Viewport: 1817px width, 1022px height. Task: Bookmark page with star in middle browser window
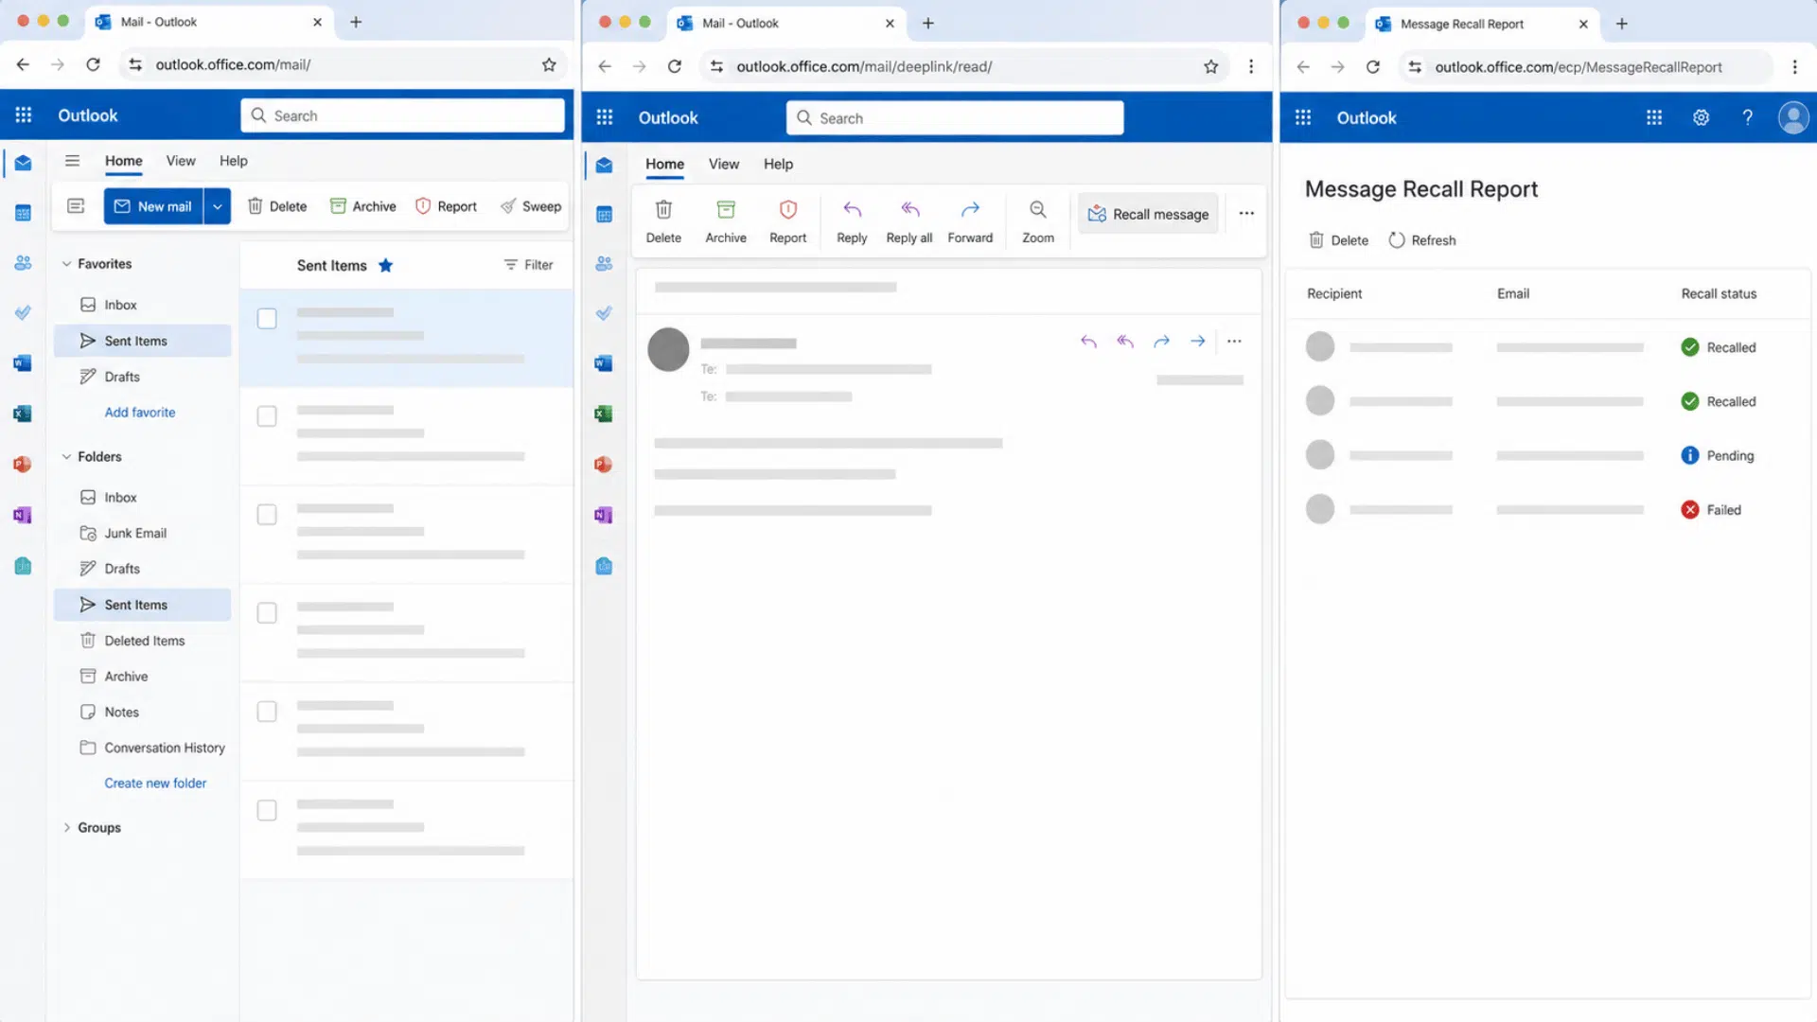1210,66
